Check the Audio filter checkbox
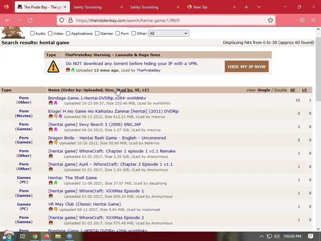This screenshot has height=241, width=321. point(32,33)
